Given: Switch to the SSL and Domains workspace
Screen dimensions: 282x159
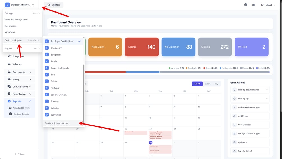Looking at the screenshot, I should pyautogui.click(x=63, y=95).
